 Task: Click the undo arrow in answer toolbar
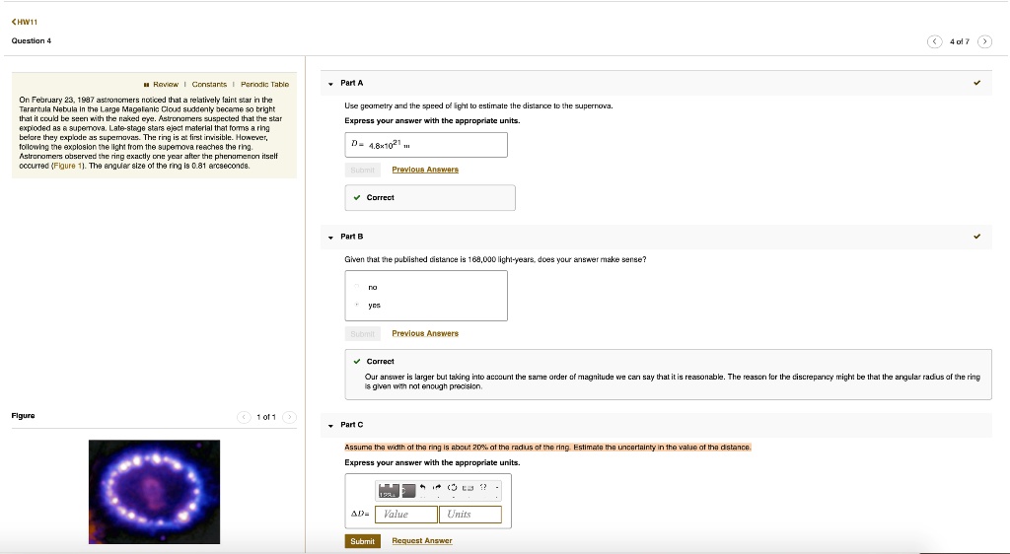(421, 488)
